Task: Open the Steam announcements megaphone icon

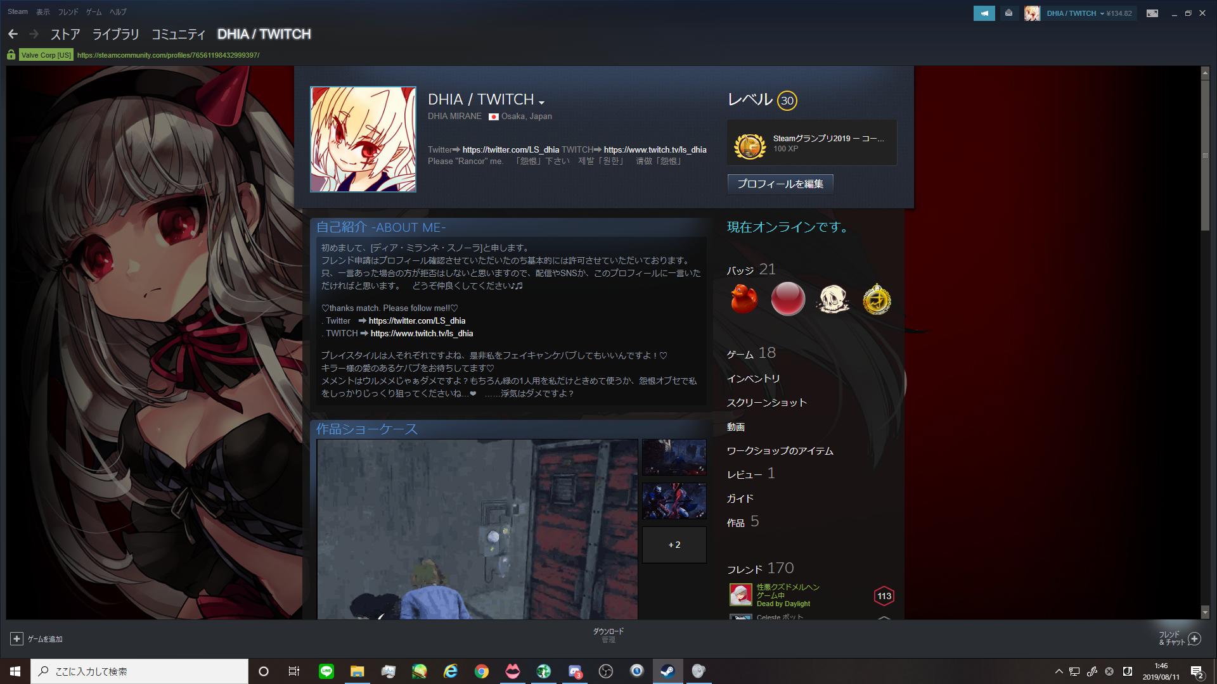Action: pos(984,13)
